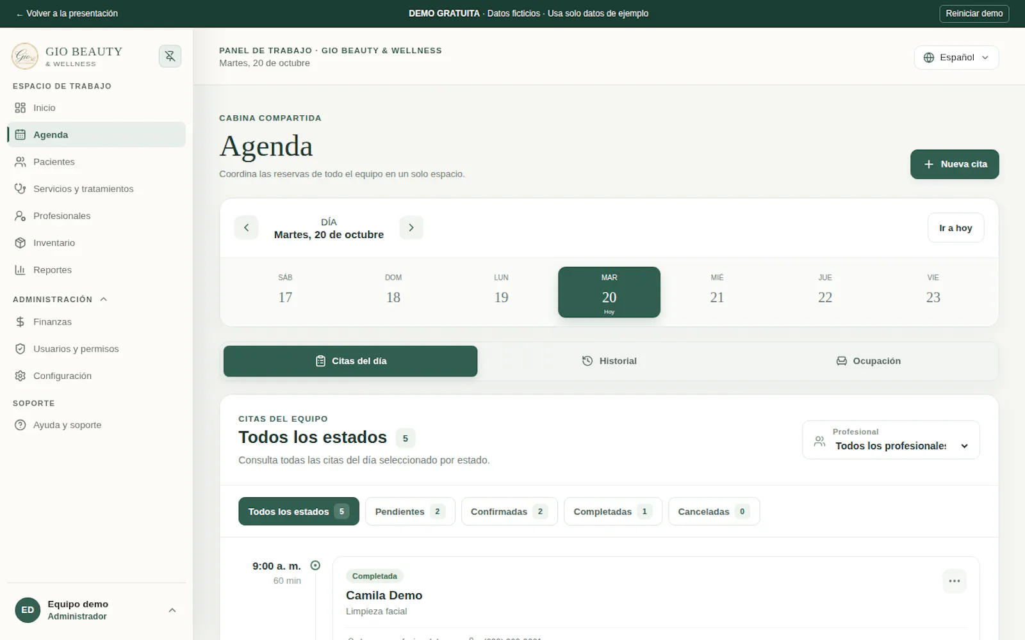Open Camila Demo appointment options menu

(x=955, y=581)
